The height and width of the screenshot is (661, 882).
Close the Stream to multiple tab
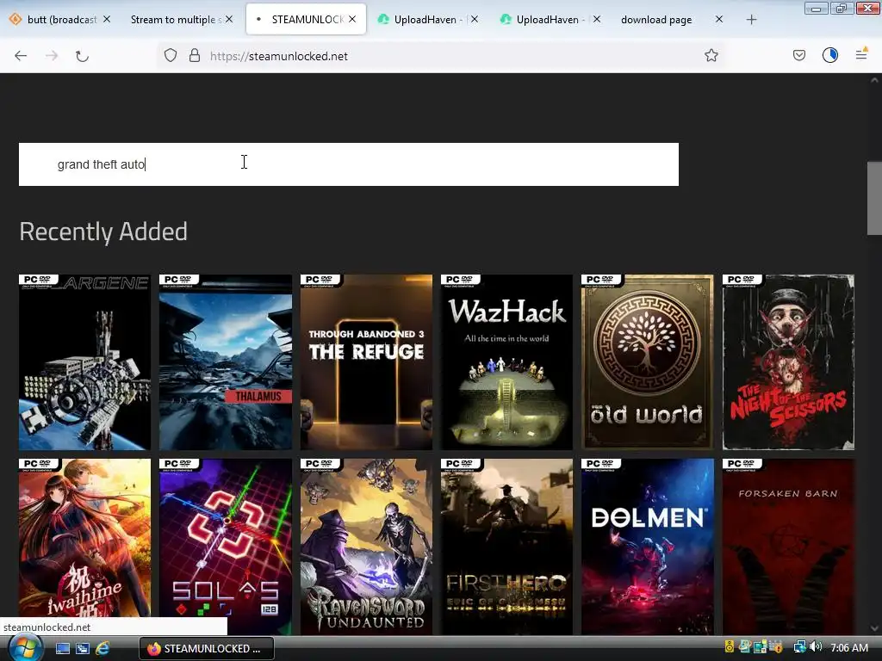[x=229, y=20]
